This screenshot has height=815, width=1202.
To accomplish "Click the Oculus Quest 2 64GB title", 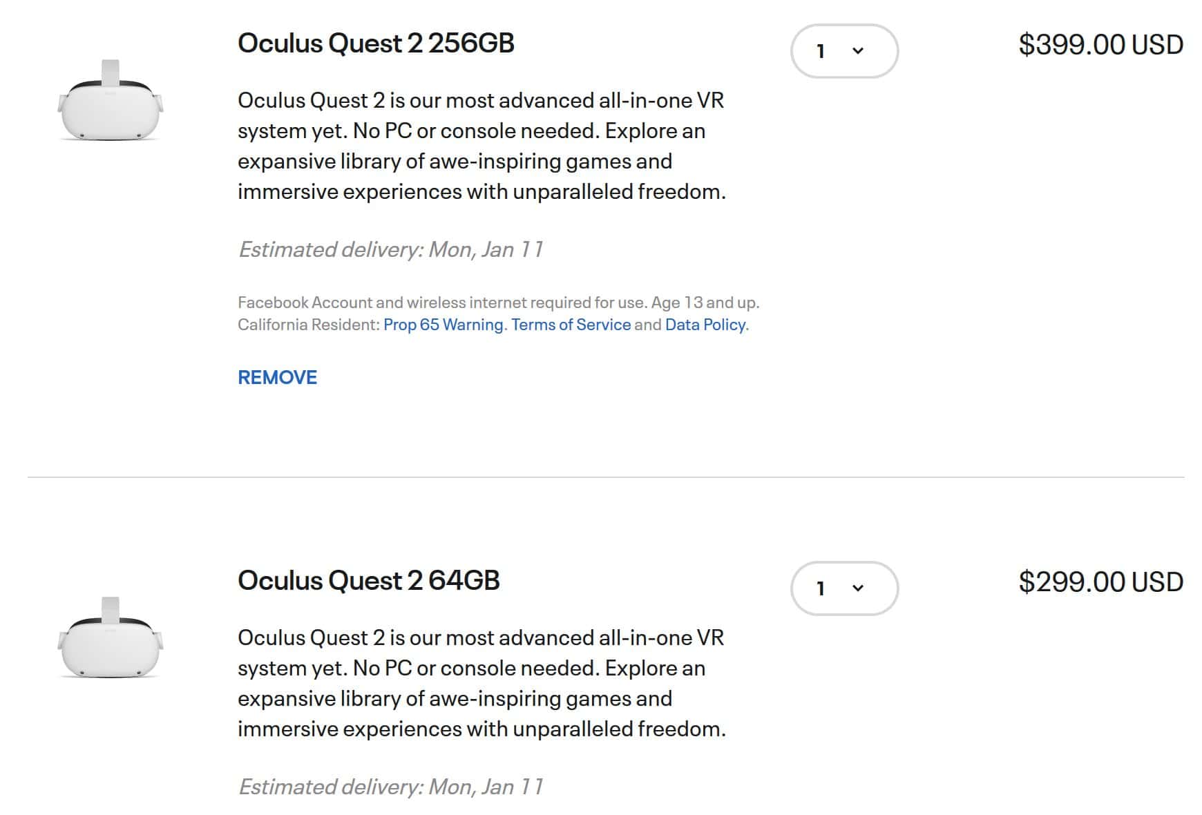I will 368,580.
